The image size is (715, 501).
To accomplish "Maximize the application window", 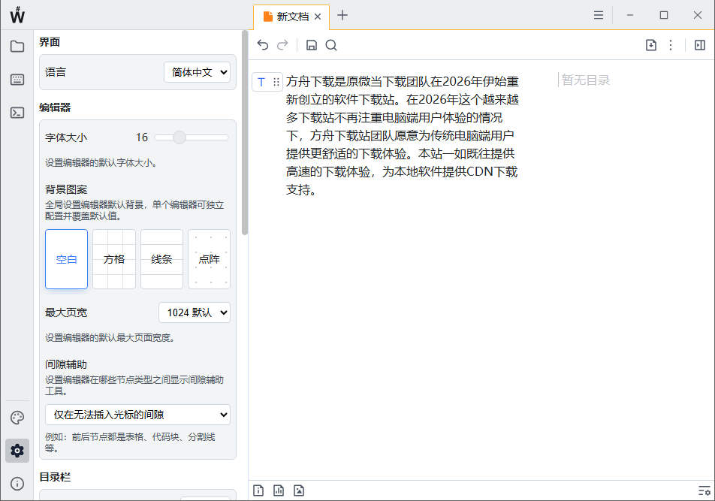I will (664, 15).
